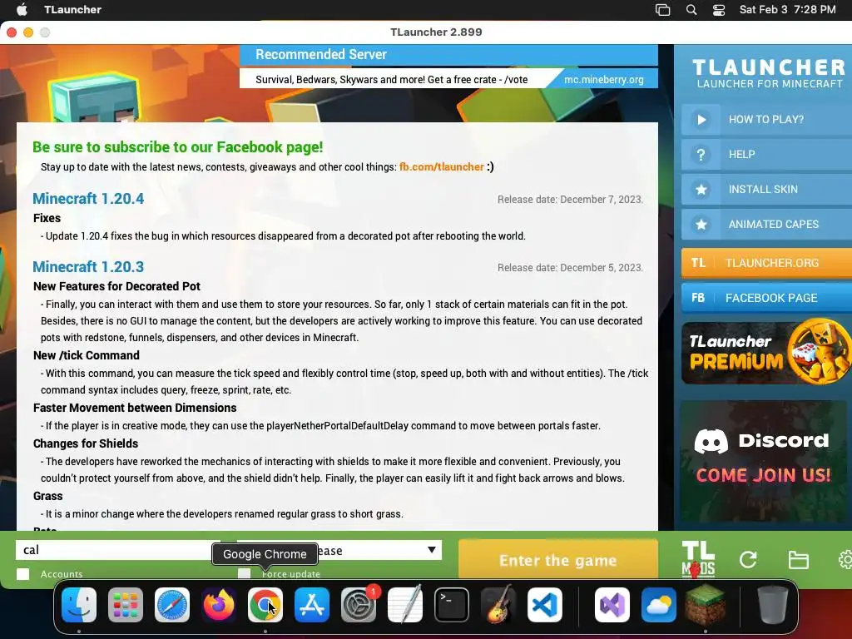Open the game folder icon
852x639 pixels.
click(798, 560)
